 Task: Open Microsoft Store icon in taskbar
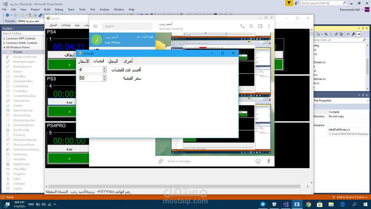(319, 204)
